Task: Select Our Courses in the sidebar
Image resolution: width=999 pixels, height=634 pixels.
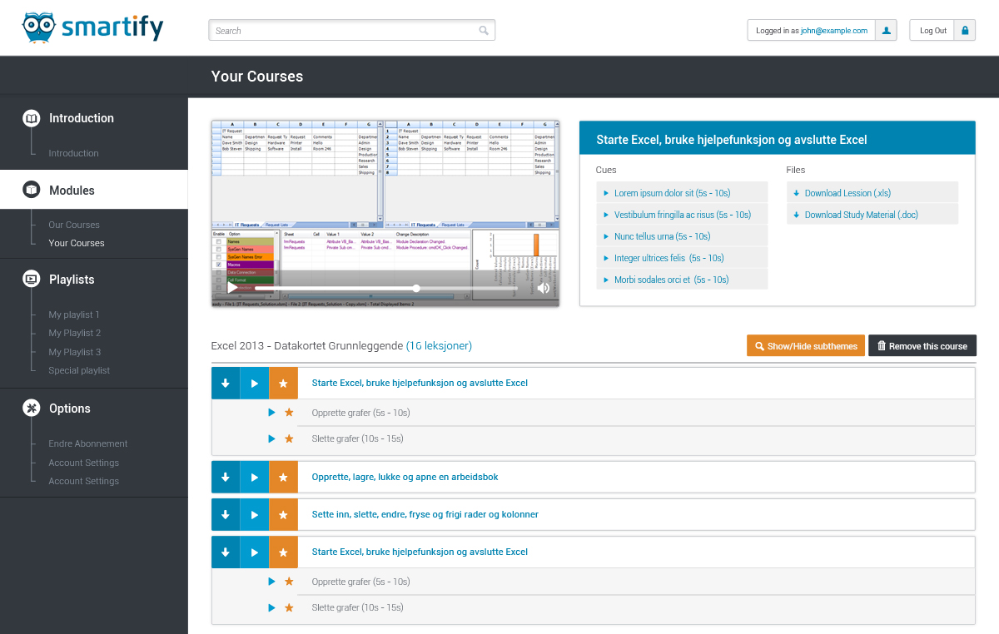Action: coord(74,225)
